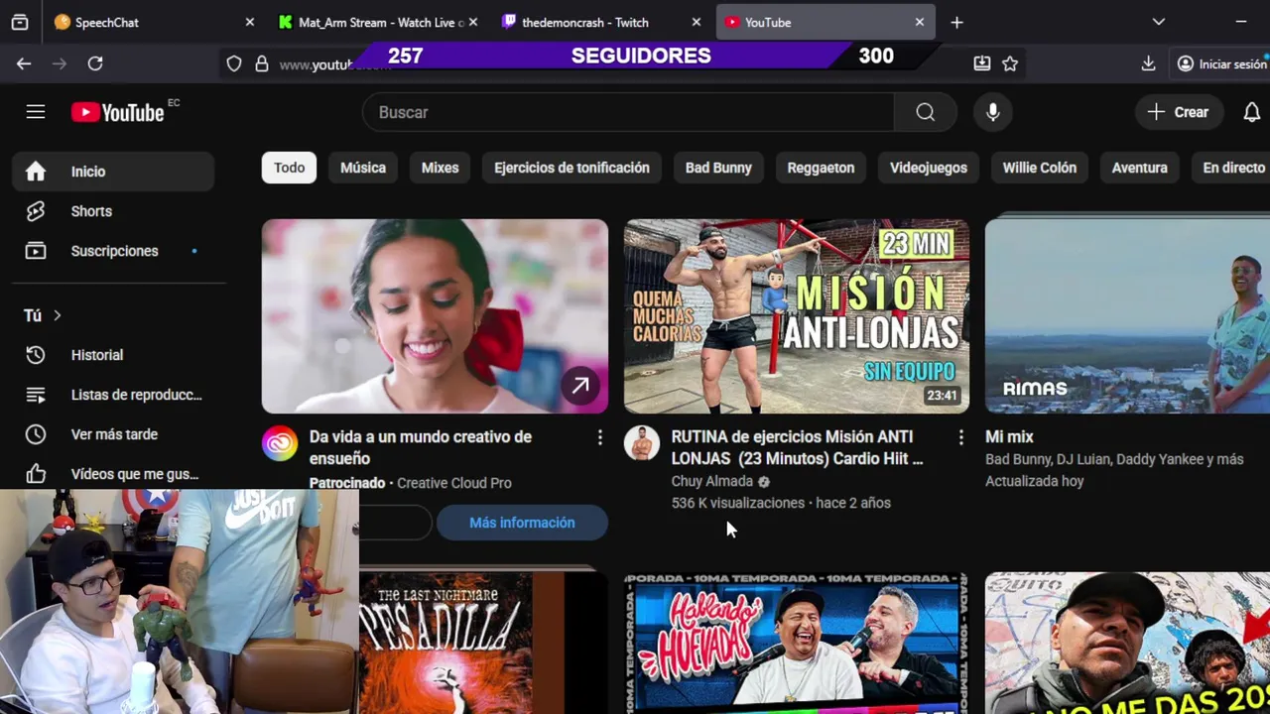Viewport: 1270px width, 714px height.
Task: Bookmark this page with the star icon
Action: (1010, 63)
